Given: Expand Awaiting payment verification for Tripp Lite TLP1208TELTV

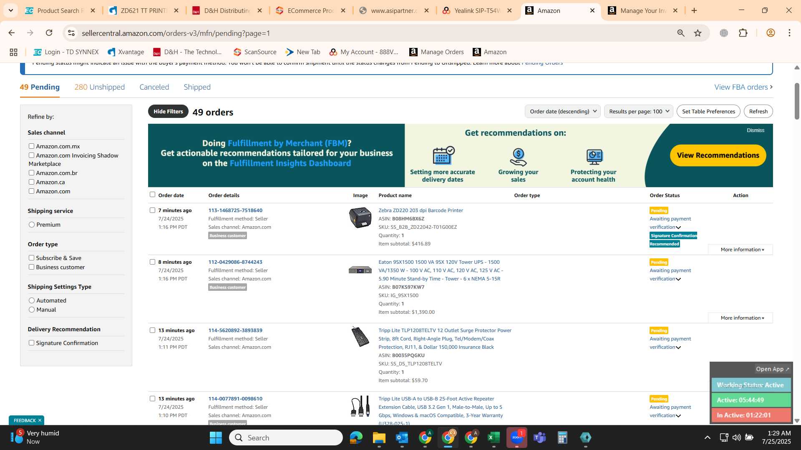Looking at the screenshot, I should (x=678, y=347).
